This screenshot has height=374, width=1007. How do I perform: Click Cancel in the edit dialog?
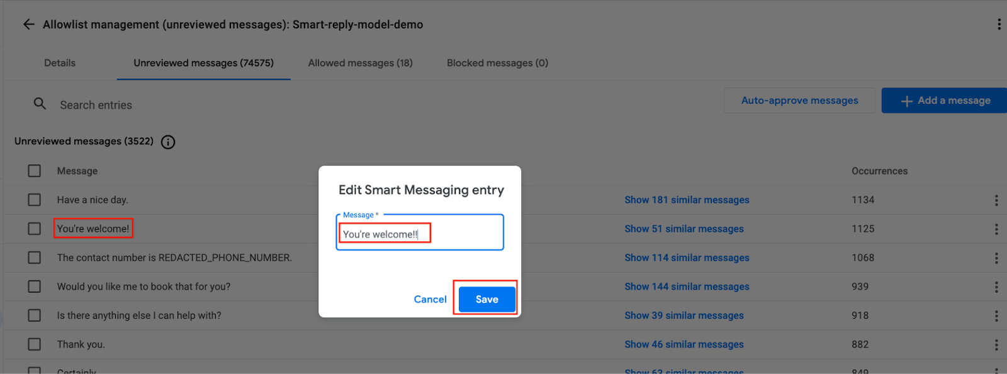point(430,300)
